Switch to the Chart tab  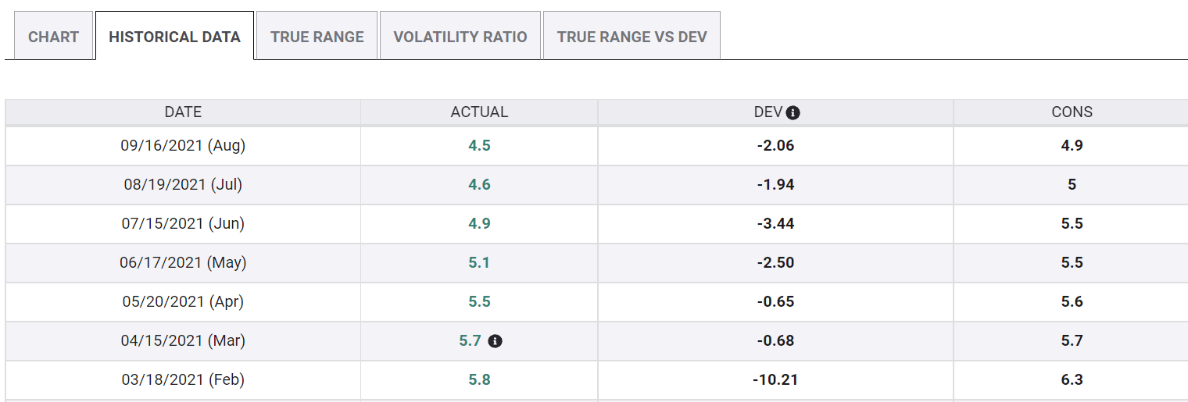pos(53,37)
